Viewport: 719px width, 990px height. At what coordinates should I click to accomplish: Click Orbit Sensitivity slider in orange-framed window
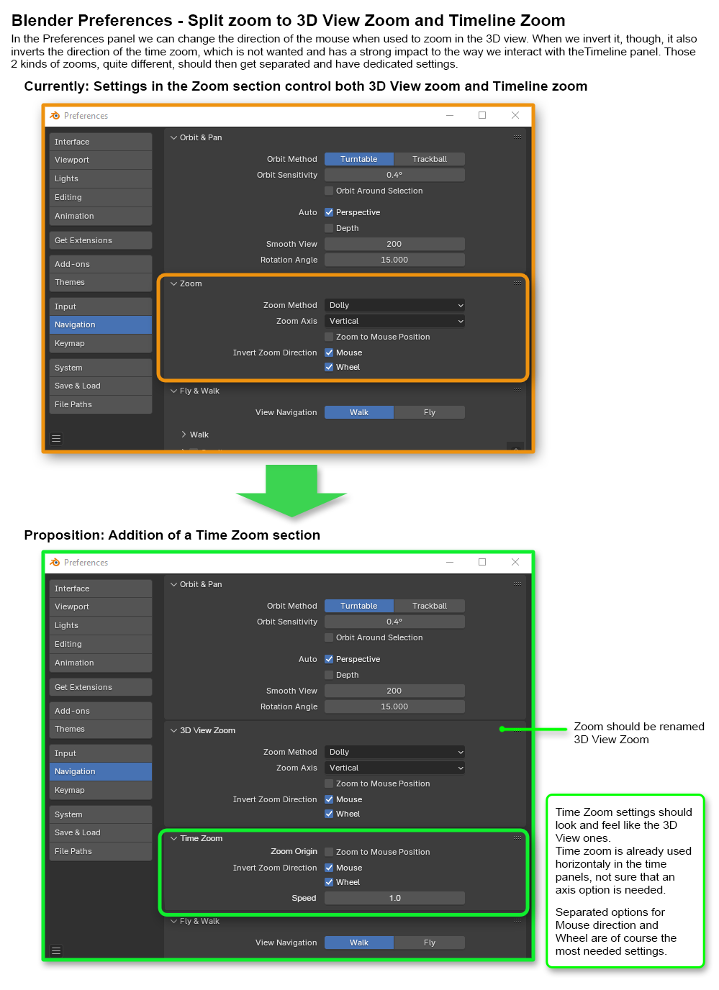[394, 175]
